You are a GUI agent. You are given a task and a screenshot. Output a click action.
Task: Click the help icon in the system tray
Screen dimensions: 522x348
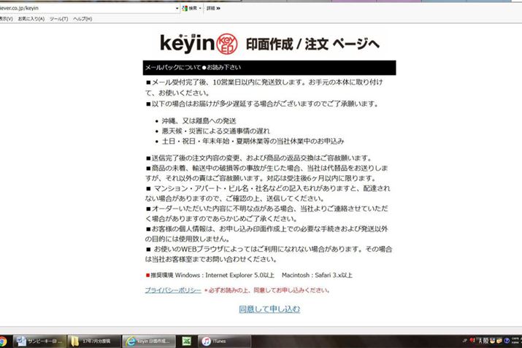click(x=507, y=341)
